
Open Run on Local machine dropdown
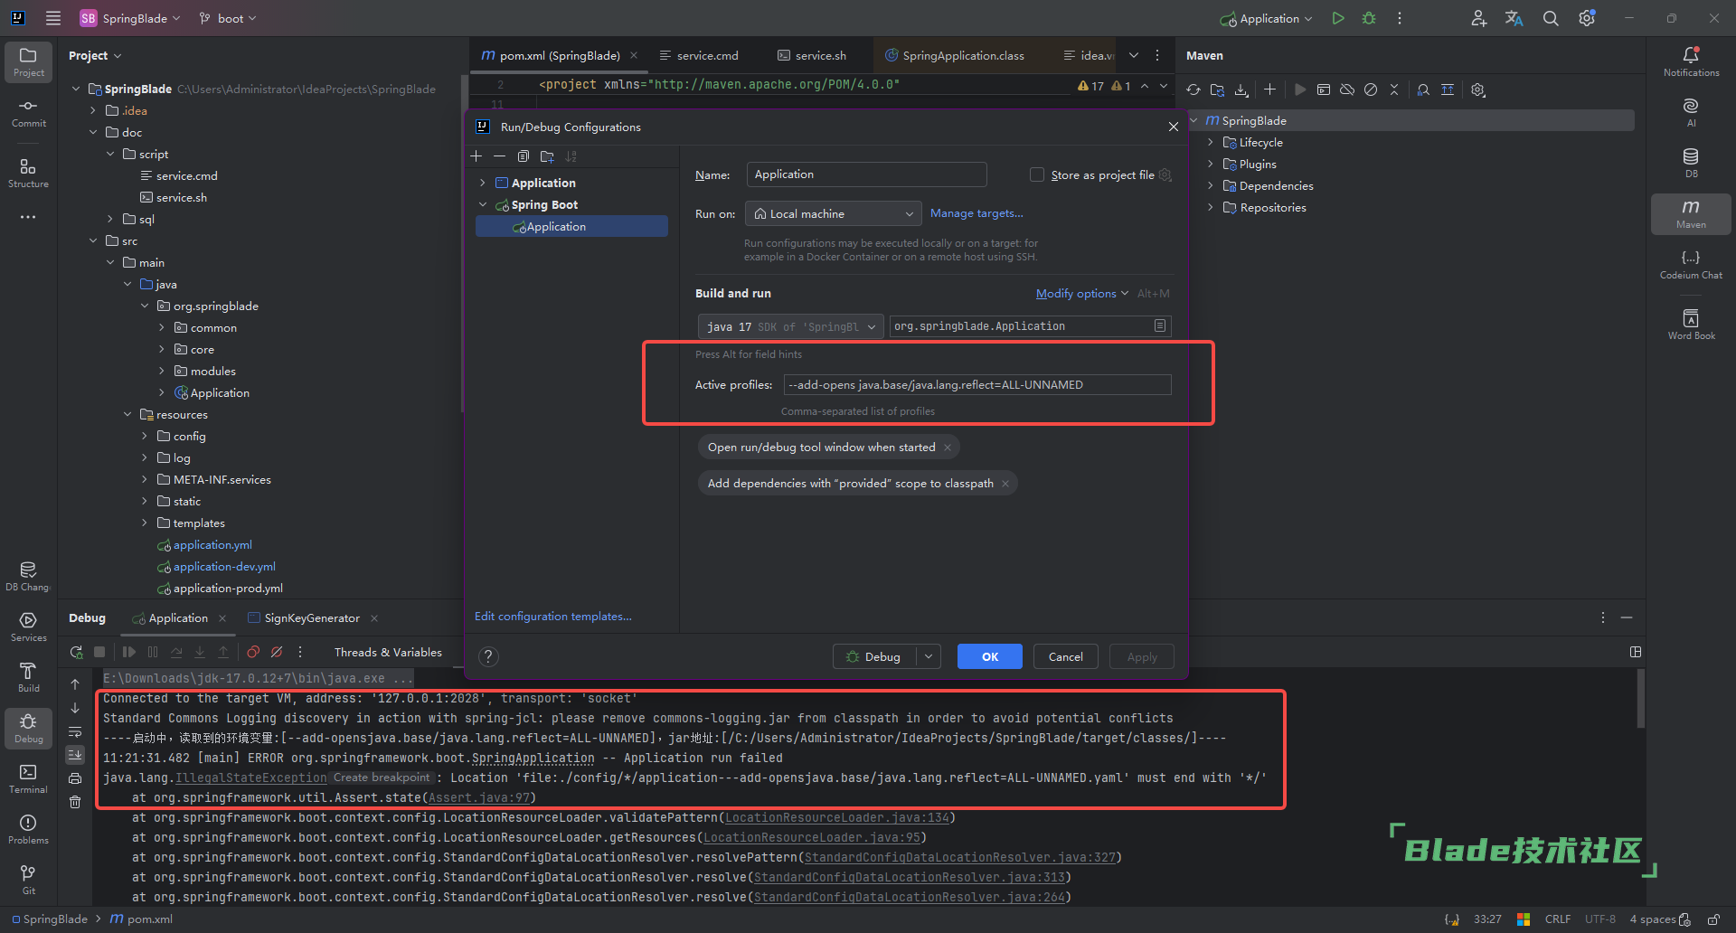coord(833,213)
